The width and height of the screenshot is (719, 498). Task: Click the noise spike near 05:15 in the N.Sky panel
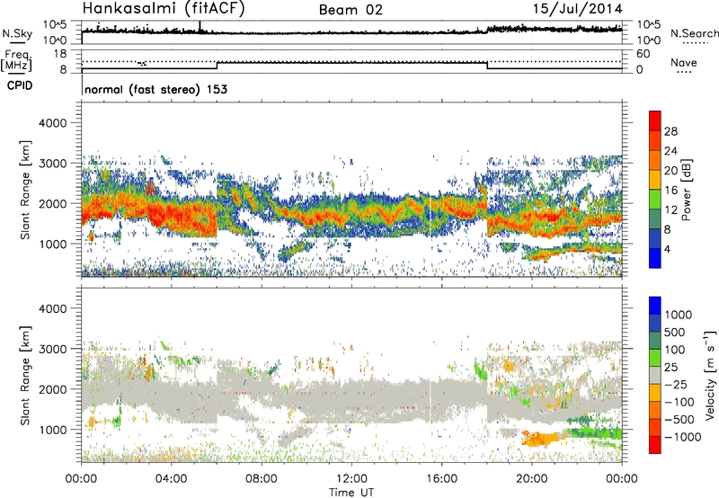point(200,27)
